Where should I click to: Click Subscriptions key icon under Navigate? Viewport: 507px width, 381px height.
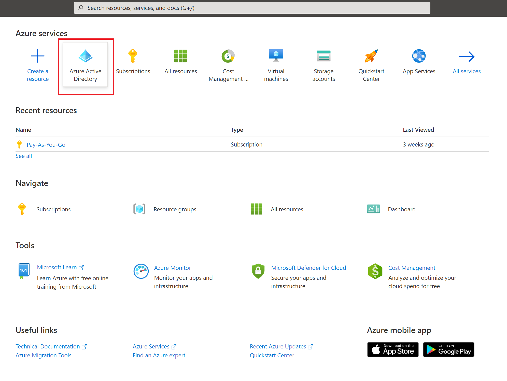pos(22,209)
